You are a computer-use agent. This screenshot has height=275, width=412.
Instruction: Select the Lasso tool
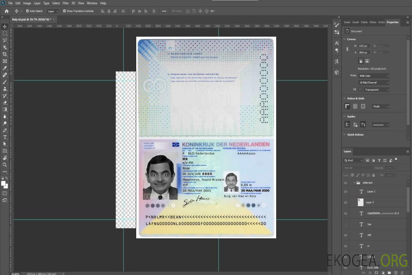click(x=5, y=40)
